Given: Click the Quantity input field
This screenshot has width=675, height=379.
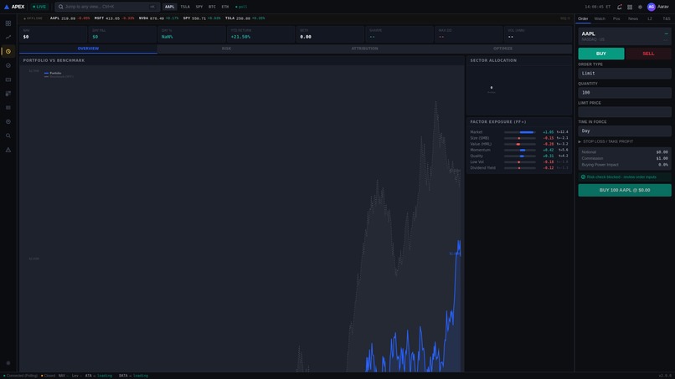Looking at the screenshot, I should (x=624, y=93).
